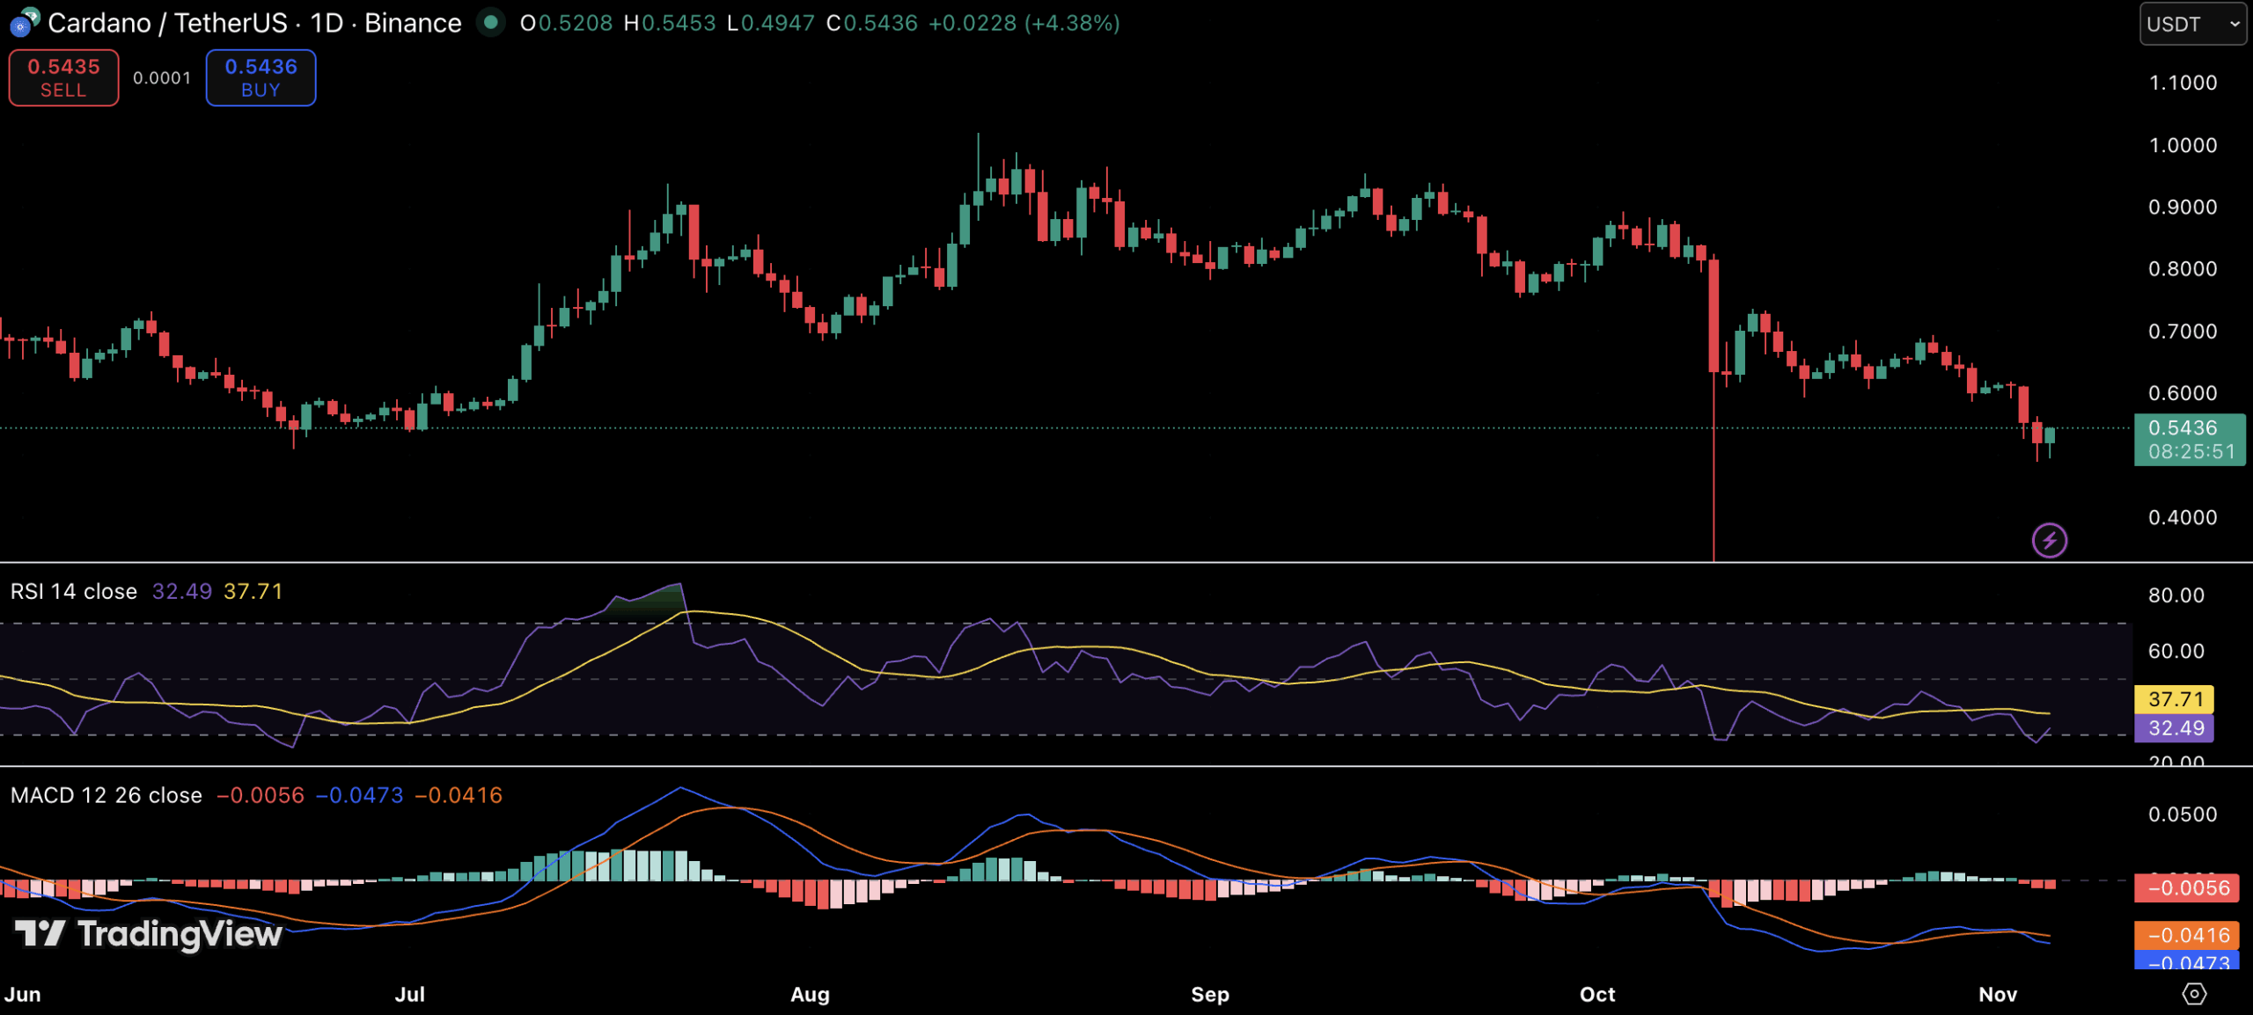The height and width of the screenshot is (1015, 2253).
Task: Click the purple lightning bolt icon
Action: point(2049,540)
